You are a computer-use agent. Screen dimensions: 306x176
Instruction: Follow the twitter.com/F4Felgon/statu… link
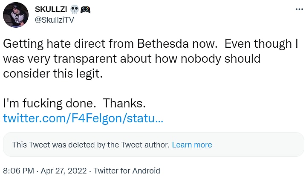83,118
